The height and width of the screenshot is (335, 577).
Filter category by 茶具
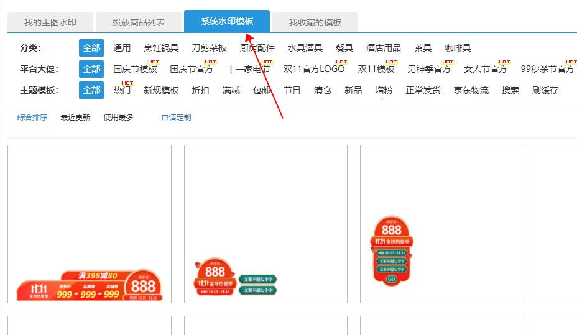pos(423,48)
